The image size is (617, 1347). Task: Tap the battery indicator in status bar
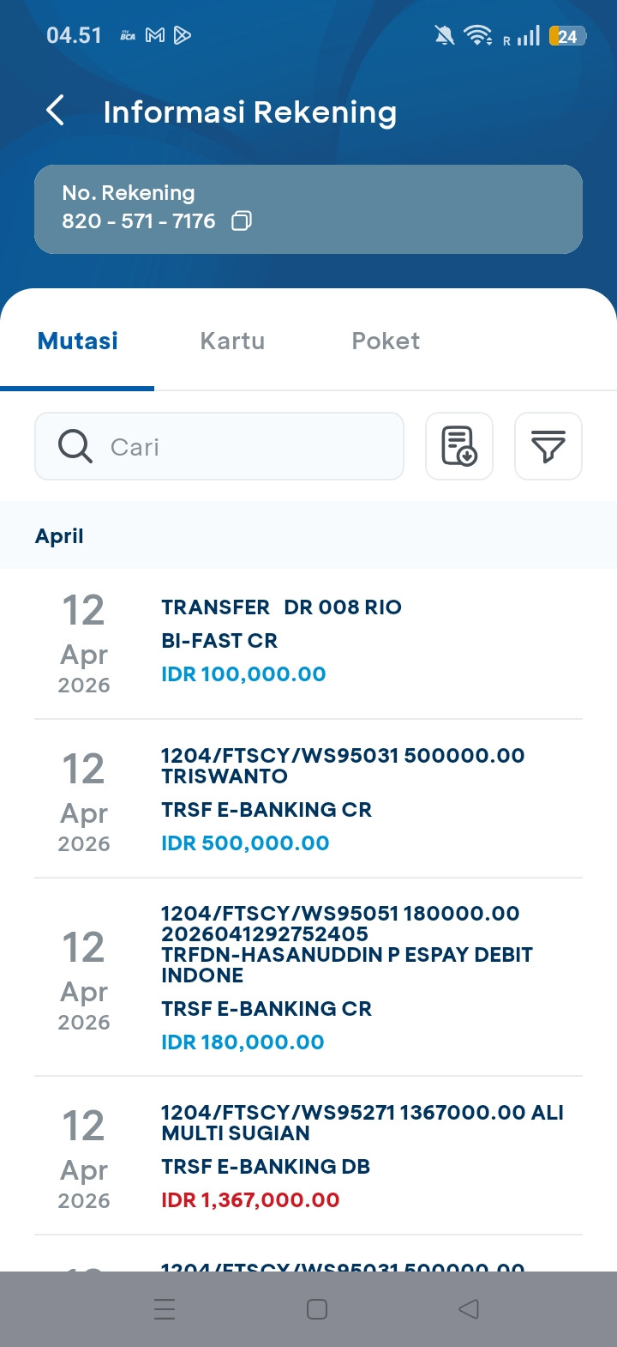(567, 36)
